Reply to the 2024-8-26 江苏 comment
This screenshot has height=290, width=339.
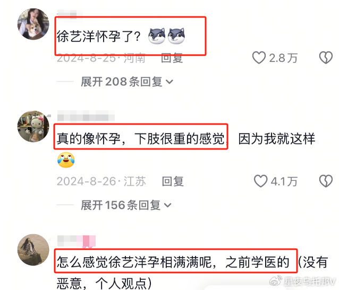(173, 181)
